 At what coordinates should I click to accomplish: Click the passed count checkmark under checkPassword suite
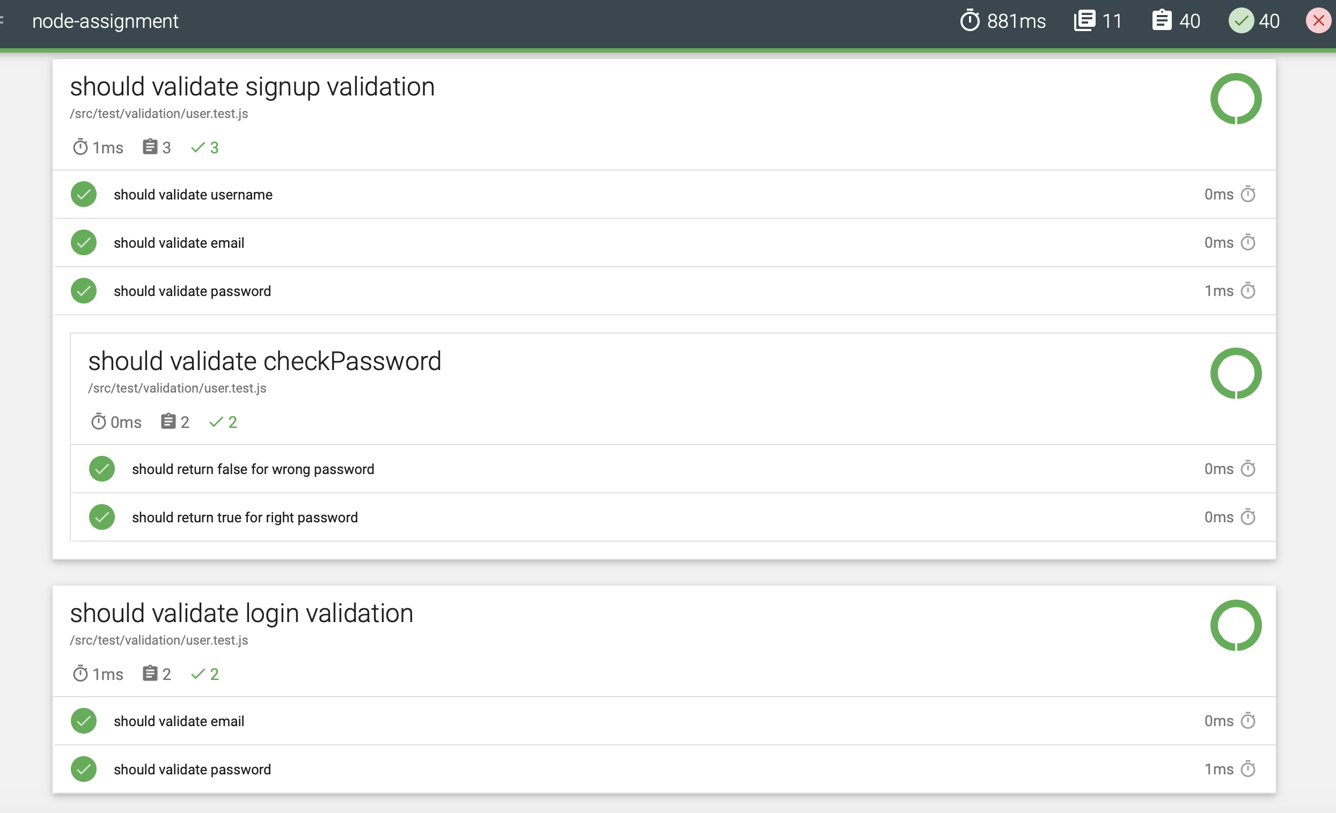click(x=216, y=422)
